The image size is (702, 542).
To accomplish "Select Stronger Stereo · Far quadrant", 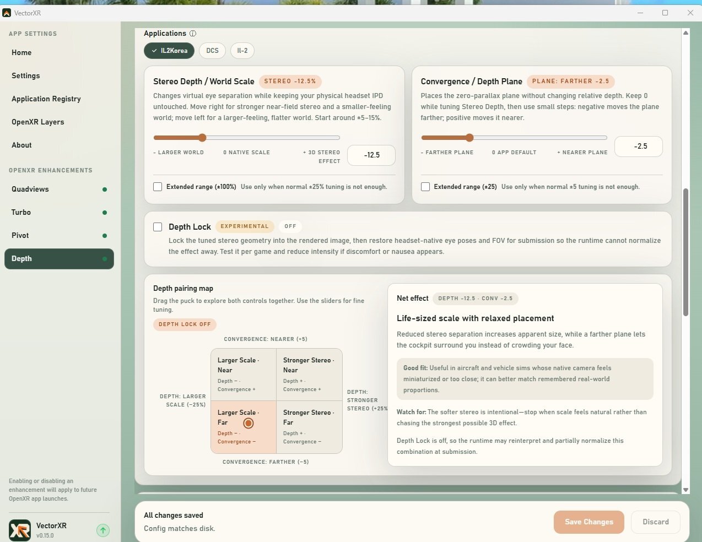I will click(x=309, y=427).
